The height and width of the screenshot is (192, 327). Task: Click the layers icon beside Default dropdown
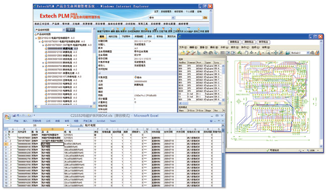(x=288, y=52)
